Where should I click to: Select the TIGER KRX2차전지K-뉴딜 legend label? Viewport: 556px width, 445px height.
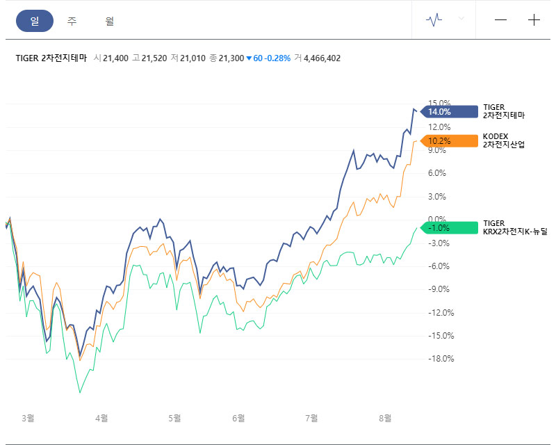click(515, 227)
